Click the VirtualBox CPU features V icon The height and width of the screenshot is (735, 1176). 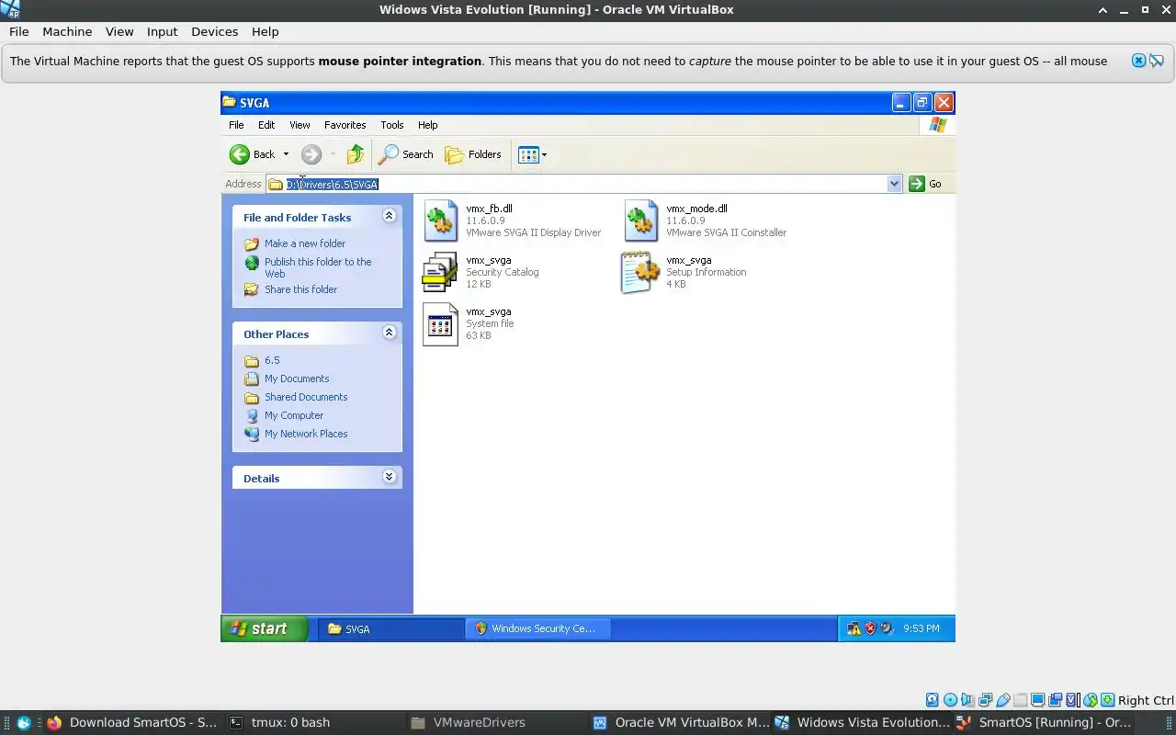tap(1071, 700)
